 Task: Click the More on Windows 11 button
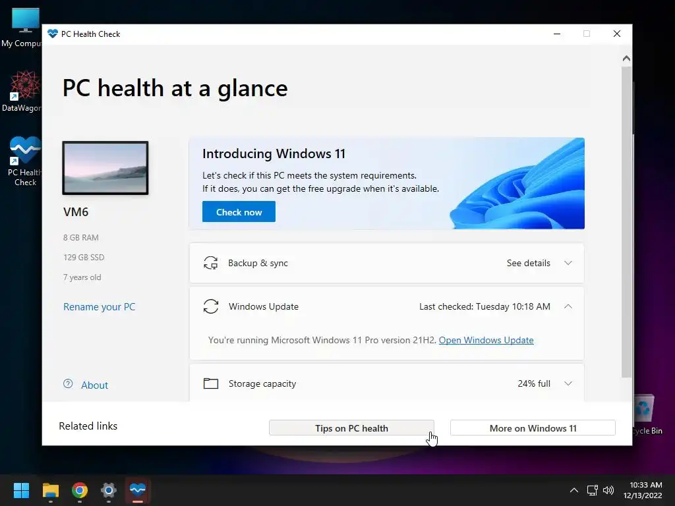(533, 428)
